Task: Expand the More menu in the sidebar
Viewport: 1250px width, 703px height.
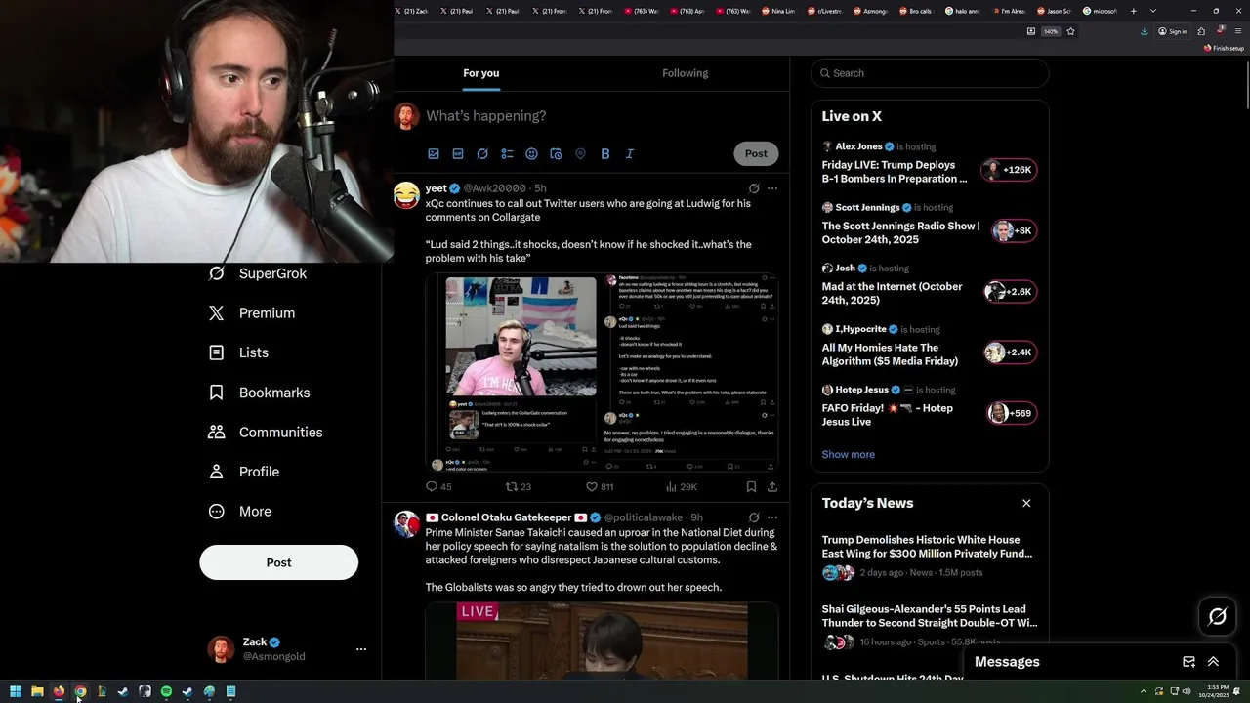Action: [241, 512]
